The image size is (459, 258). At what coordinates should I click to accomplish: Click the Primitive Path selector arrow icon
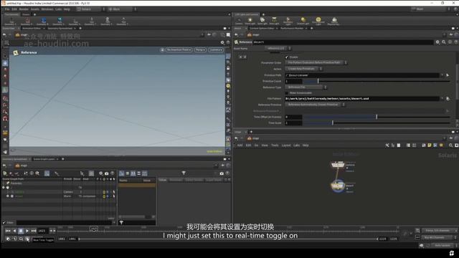(448, 75)
